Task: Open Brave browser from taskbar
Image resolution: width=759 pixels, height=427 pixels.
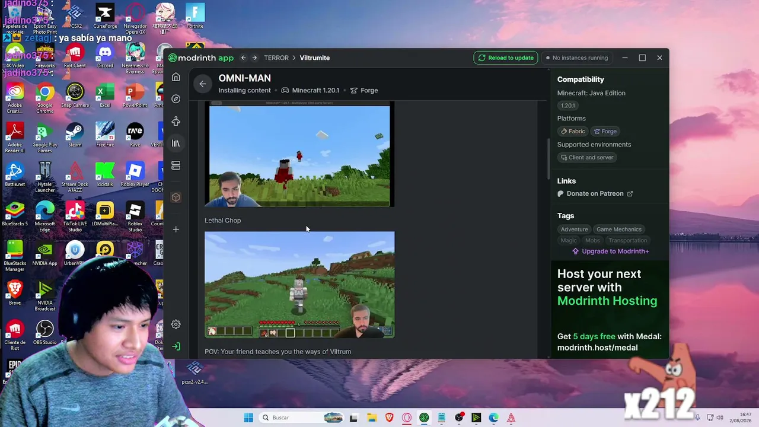Action: (x=389, y=418)
